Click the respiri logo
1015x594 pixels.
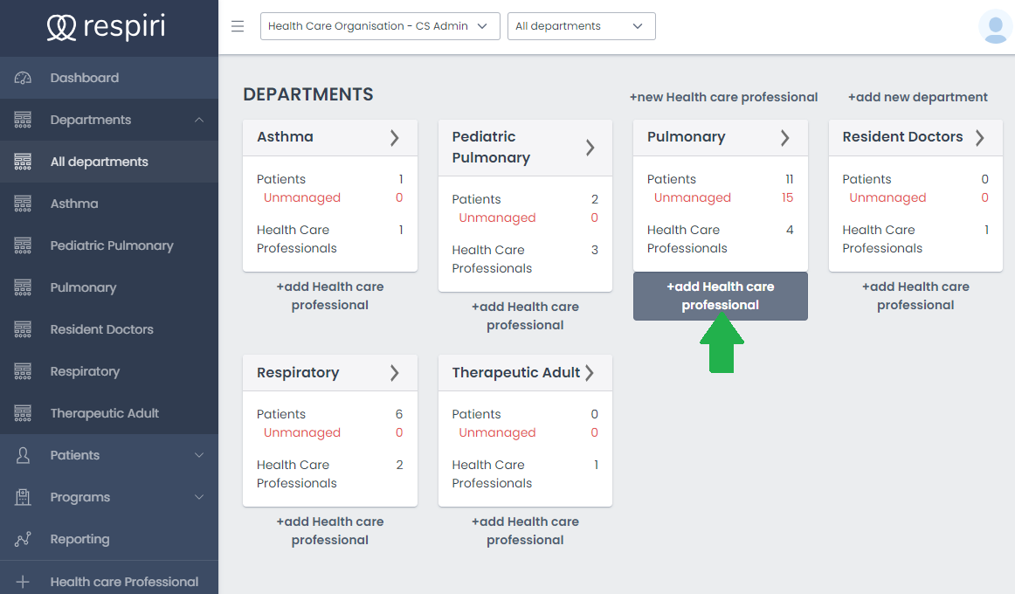pos(106,28)
